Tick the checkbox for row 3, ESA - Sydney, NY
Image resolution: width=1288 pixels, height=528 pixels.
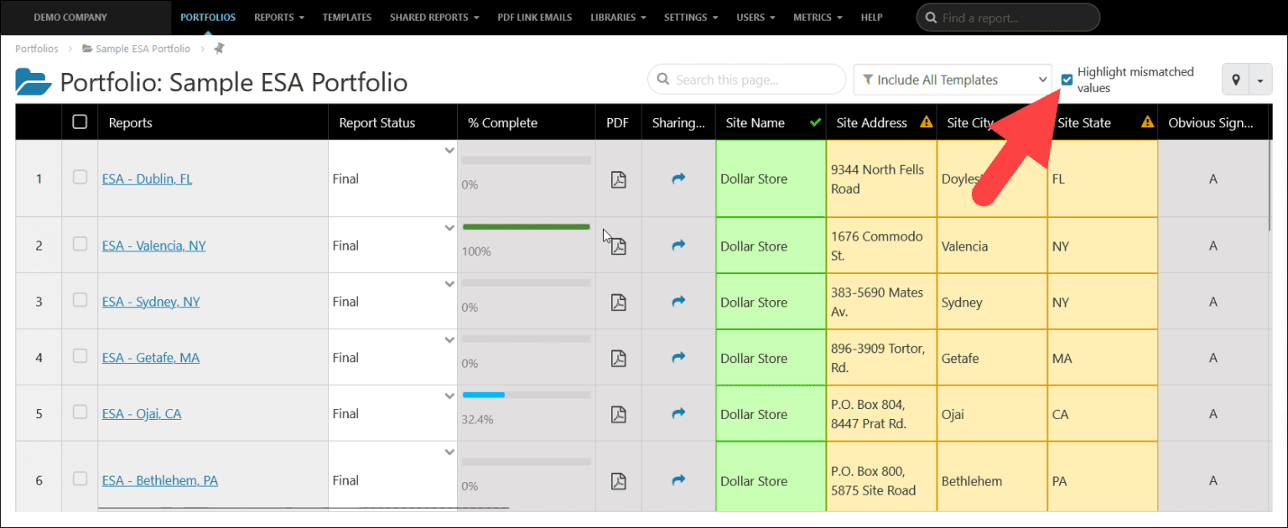[80, 300]
